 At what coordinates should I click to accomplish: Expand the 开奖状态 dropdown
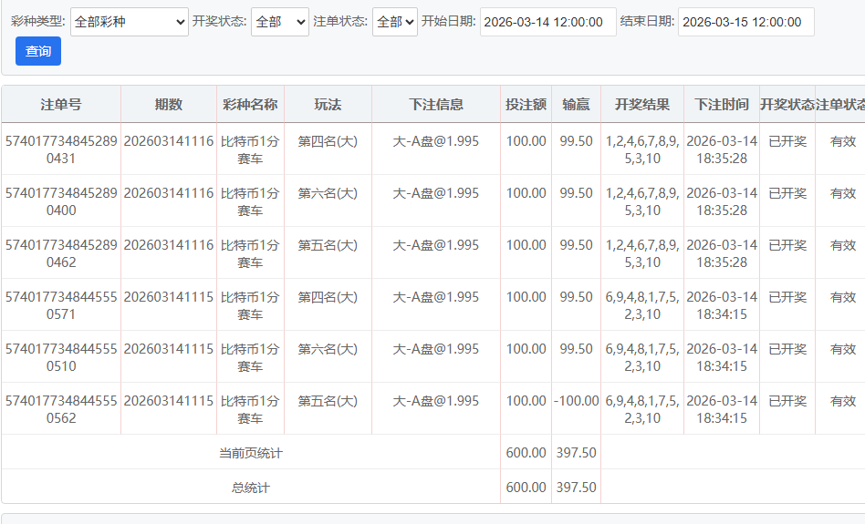click(x=279, y=22)
